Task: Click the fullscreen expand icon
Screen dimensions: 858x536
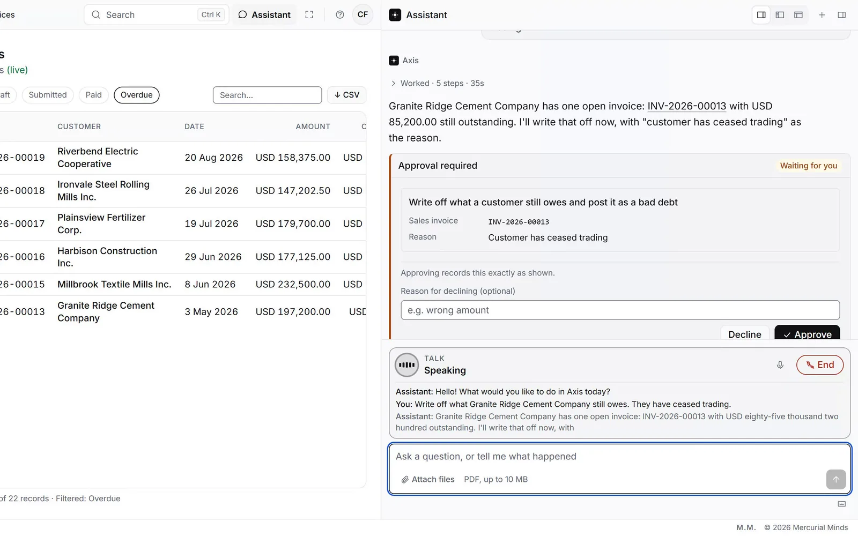Action: 309,15
